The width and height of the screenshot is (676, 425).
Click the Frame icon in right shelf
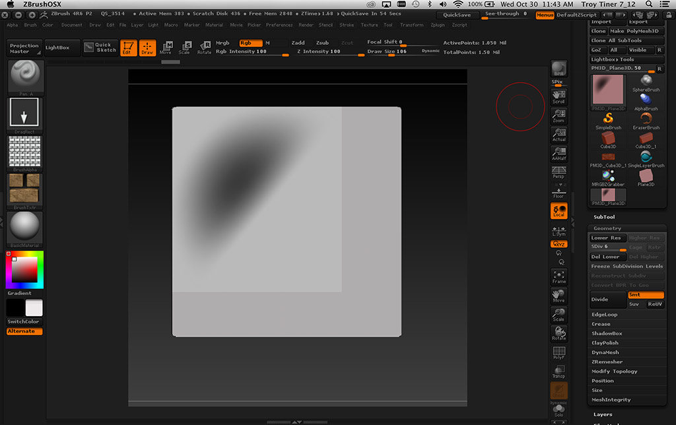(558, 277)
